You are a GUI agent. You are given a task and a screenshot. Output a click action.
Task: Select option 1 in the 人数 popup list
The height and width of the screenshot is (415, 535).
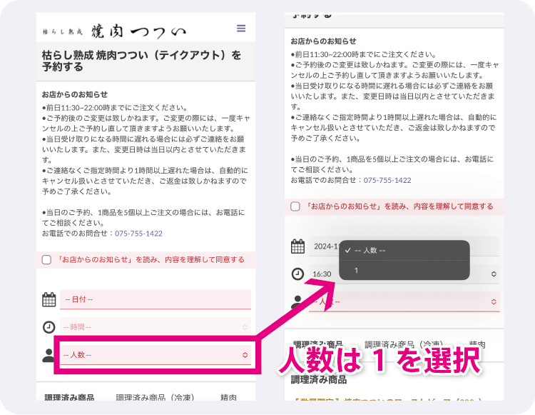pyautogui.click(x=356, y=271)
